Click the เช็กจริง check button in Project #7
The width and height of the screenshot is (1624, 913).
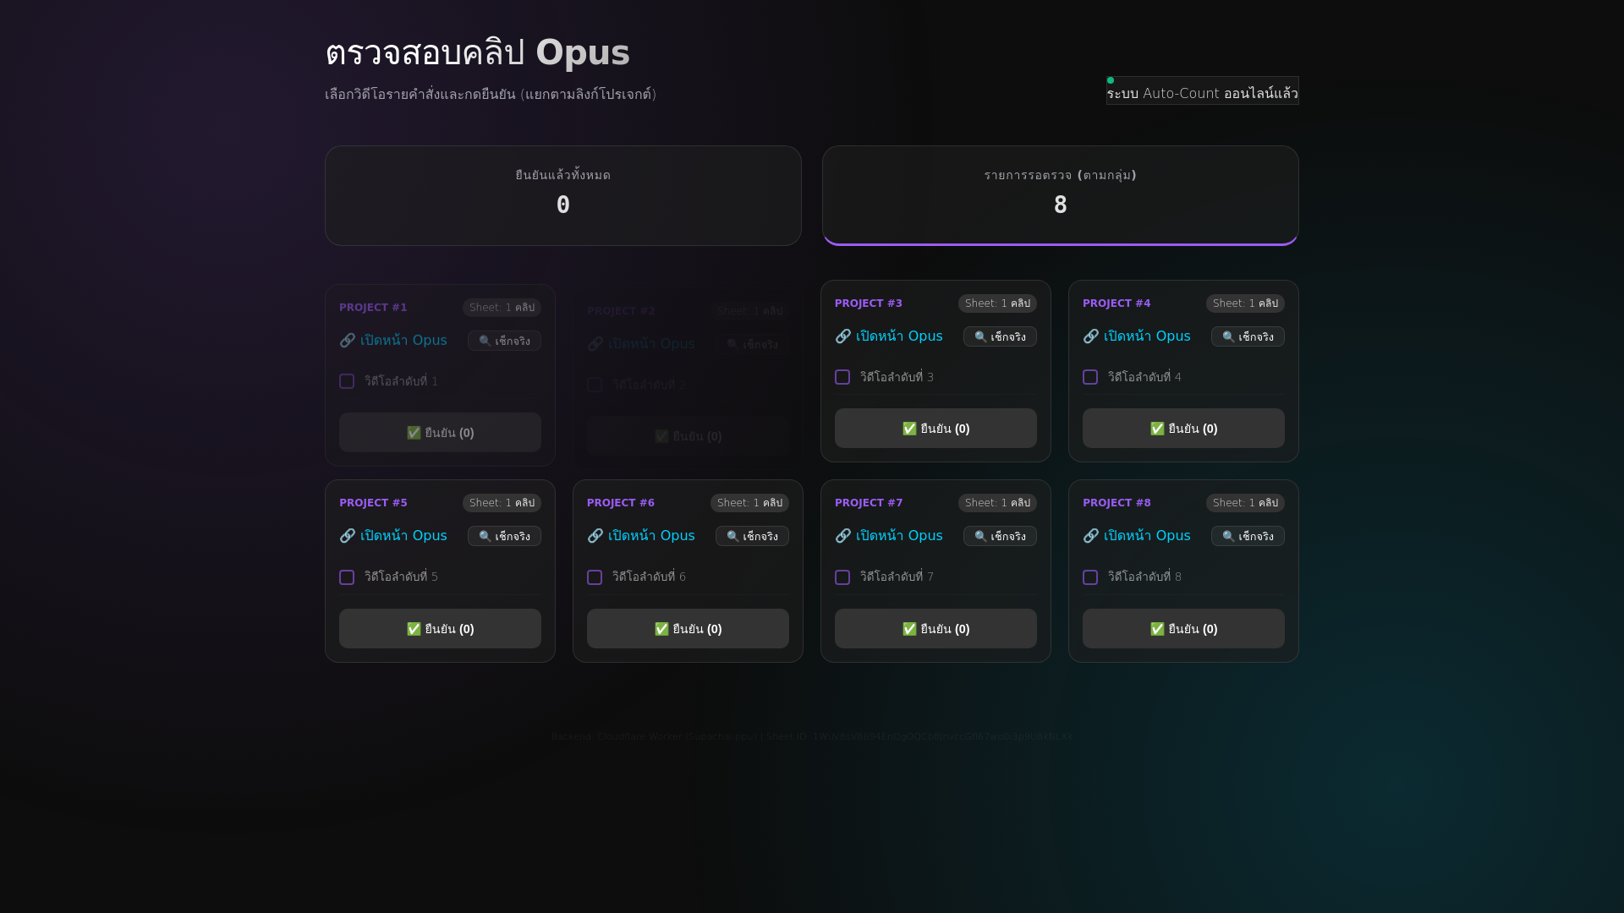pos(1000,536)
